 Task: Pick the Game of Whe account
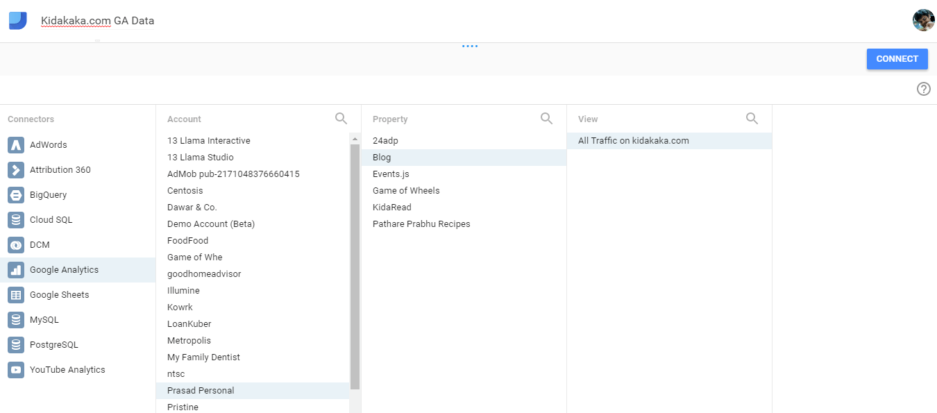click(253, 258)
